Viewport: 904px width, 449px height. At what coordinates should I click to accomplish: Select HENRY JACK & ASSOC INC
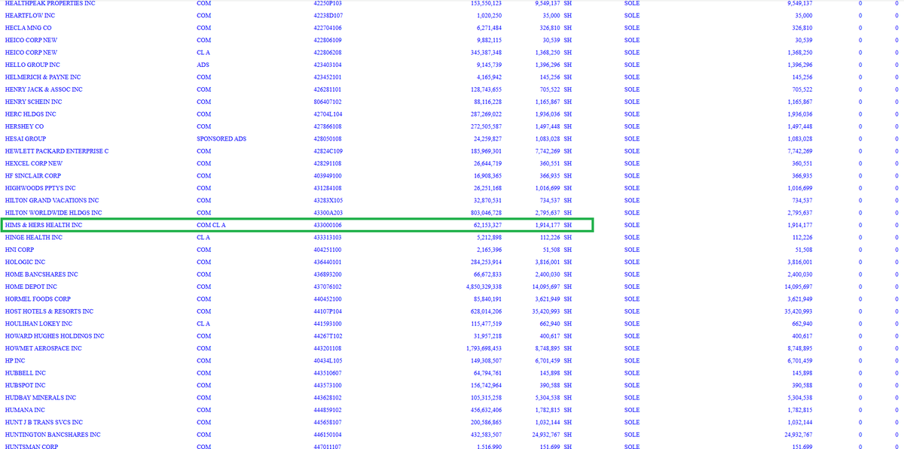pyautogui.click(x=44, y=89)
